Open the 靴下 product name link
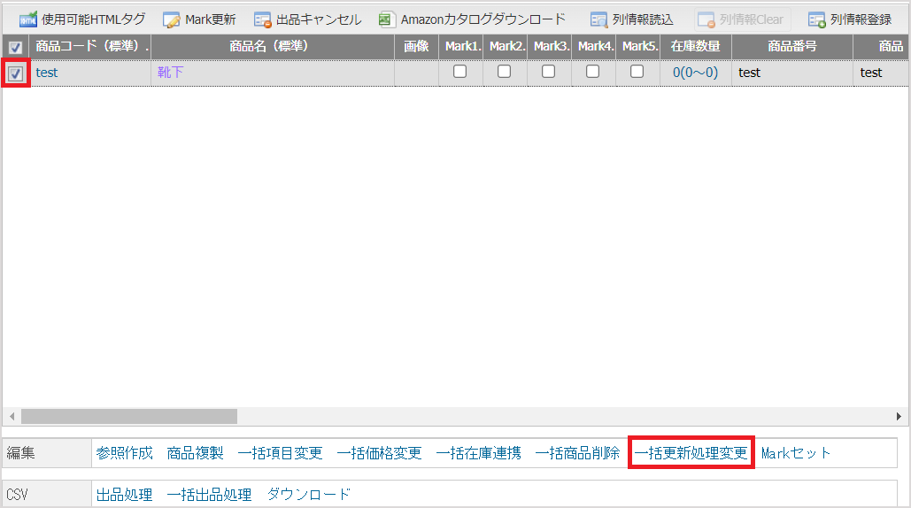Viewport: 911px width, 508px height. click(x=170, y=72)
